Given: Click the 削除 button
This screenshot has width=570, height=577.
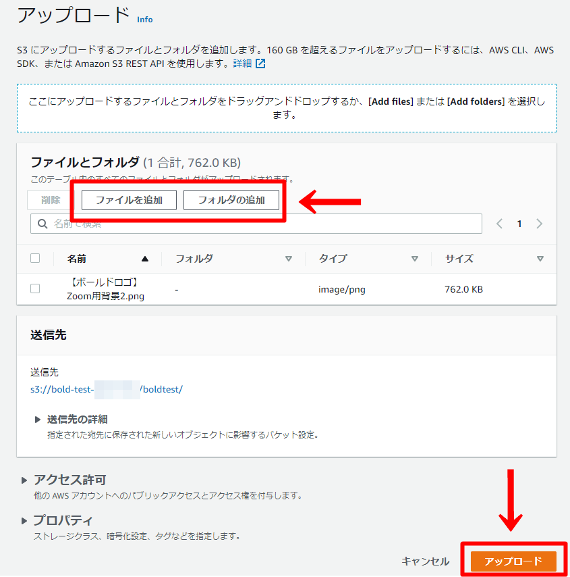Looking at the screenshot, I should point(51,200).
